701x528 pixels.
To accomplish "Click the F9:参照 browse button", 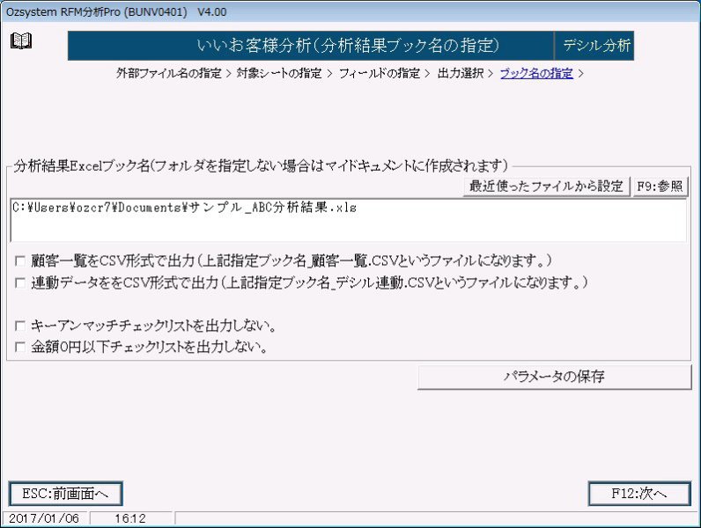I will point(660,187).
